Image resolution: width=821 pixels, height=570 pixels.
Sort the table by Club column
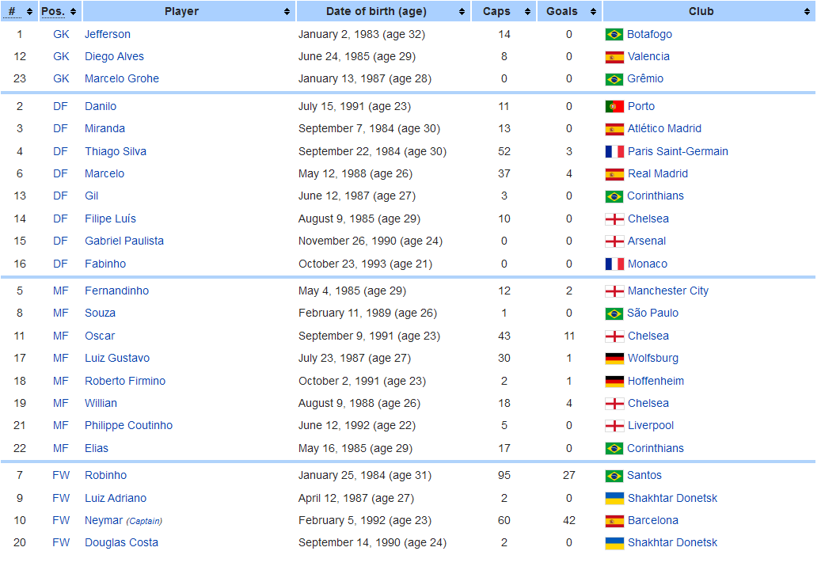pos(708,12)
